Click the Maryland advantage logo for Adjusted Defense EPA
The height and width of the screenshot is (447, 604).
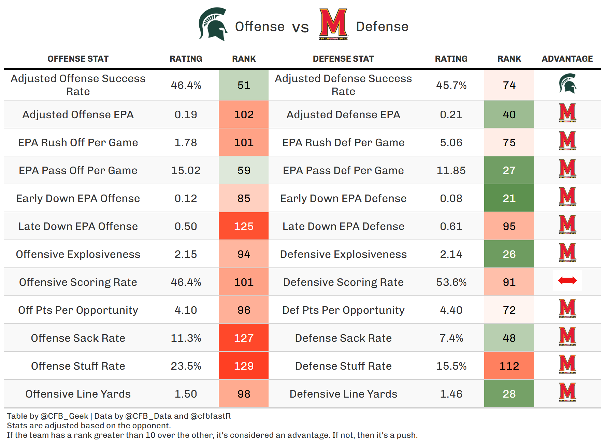567,113
